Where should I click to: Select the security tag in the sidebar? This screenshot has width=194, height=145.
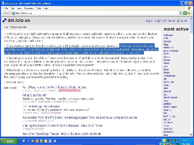[x=168, y=129]
